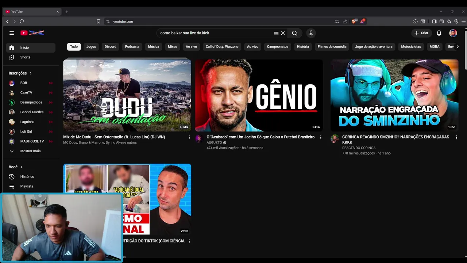467x263 pixels.
Task: Click the share page icon
Action: 345,22
